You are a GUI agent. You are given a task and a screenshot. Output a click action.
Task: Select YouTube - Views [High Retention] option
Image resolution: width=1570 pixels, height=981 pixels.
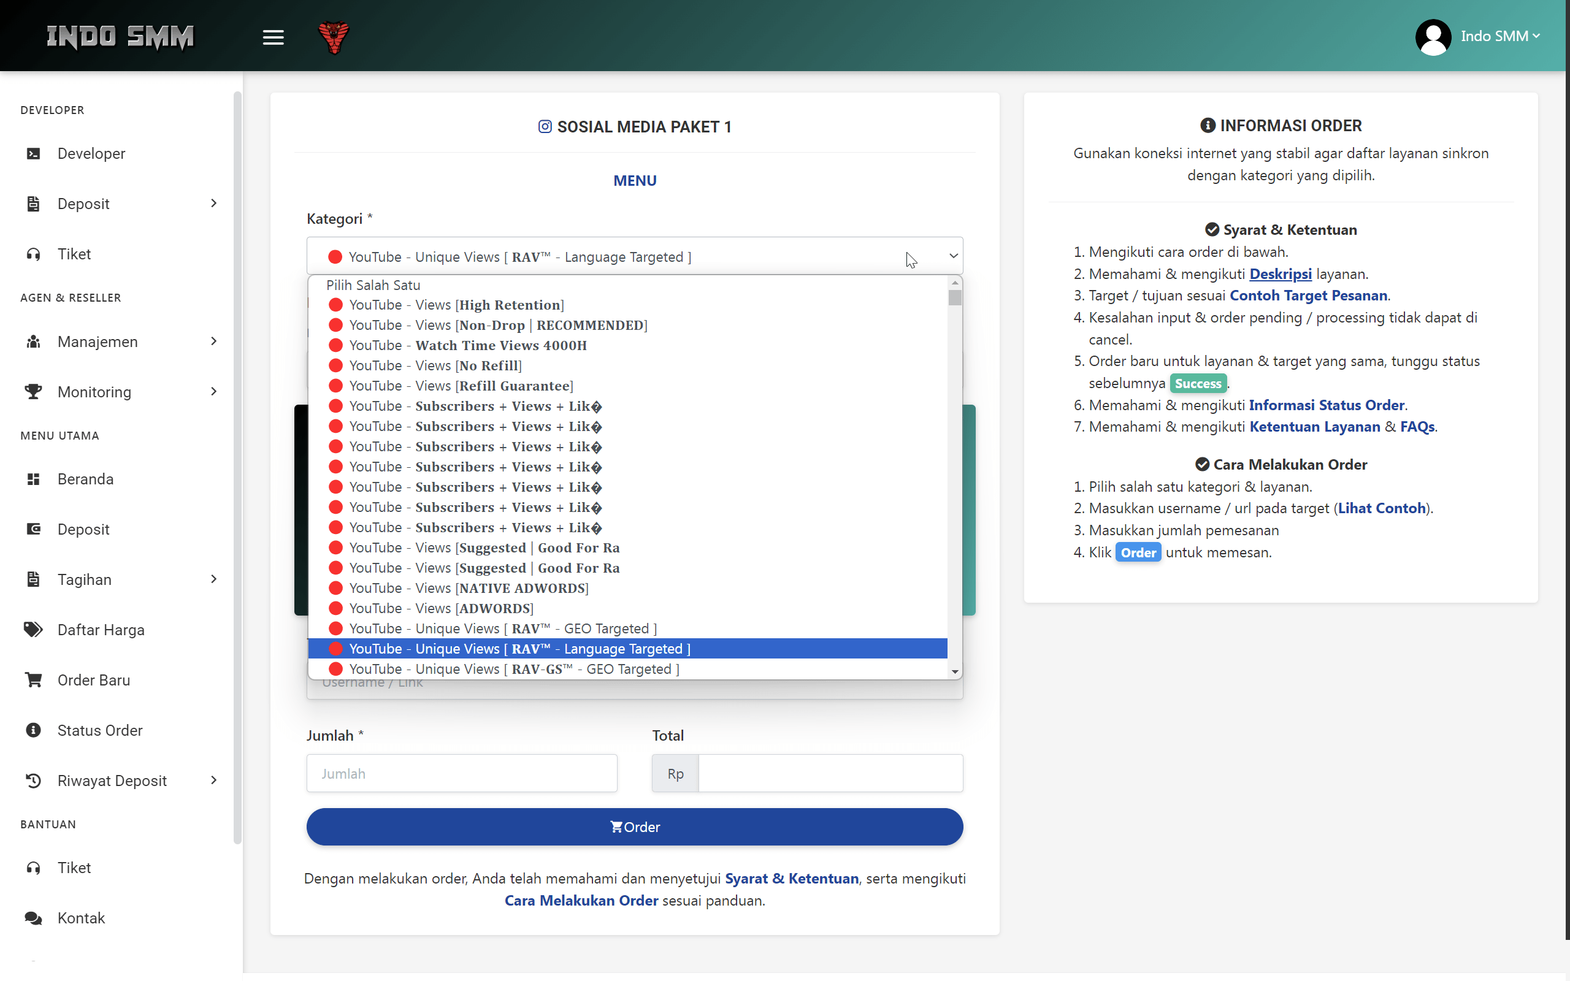pyautogui.click(x=456, y=304)
